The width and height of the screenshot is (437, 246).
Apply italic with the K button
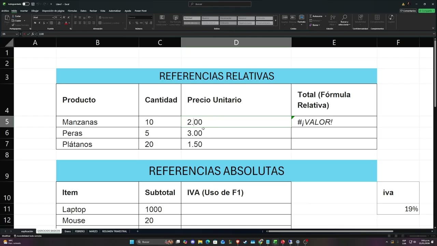coord(39,23)
